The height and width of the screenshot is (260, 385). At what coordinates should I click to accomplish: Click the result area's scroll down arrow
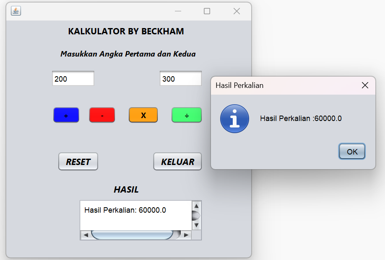(x=196, y=225)
